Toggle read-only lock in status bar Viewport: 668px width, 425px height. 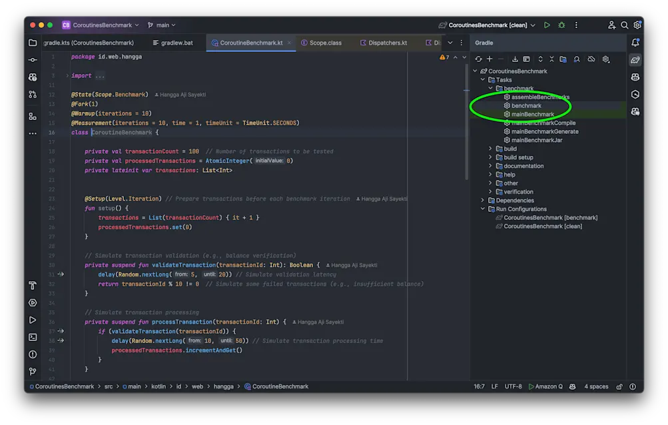(x=619, y=386)
